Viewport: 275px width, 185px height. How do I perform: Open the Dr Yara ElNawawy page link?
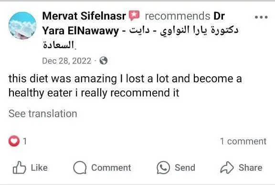tap(140, 31)
